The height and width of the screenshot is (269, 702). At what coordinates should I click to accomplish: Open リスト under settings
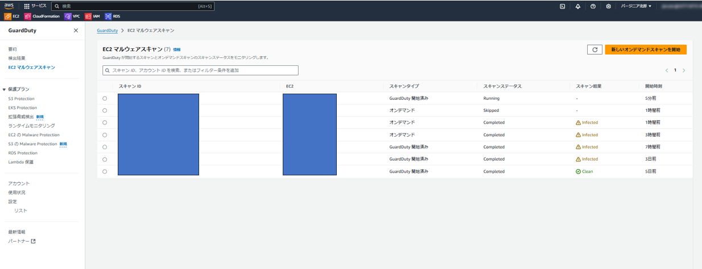(x=20, y=211)
